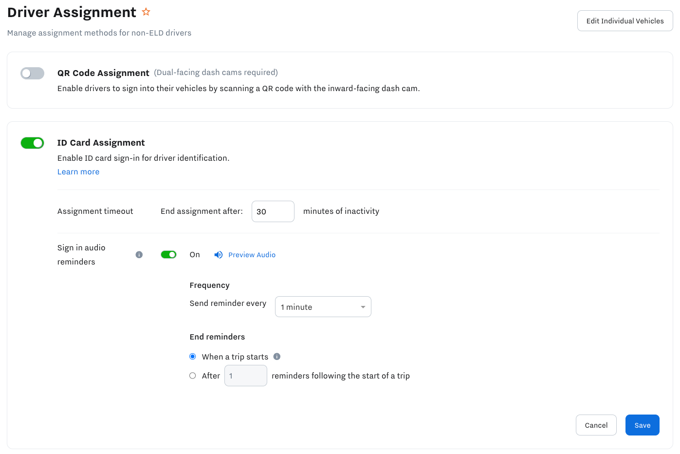
Task: Click the reminders count input after 'After'
Action: pos(245,375)
